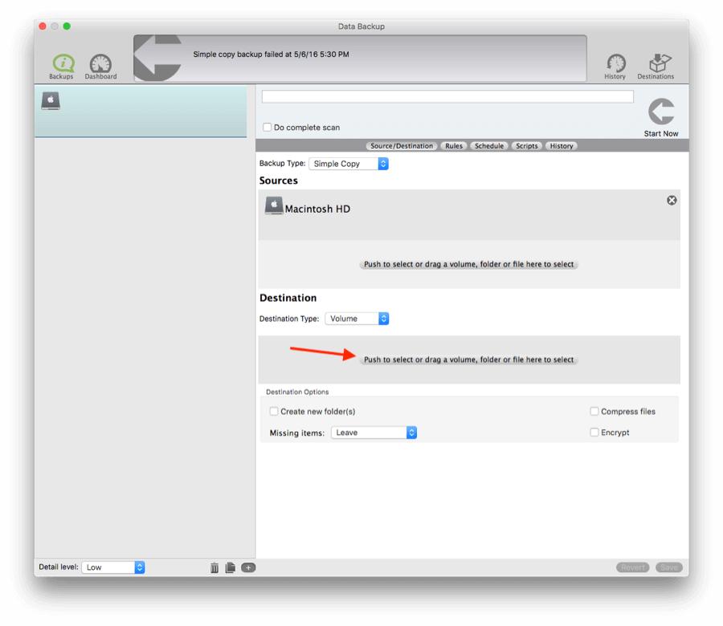Open the Destinations box icon

[656, 64]
